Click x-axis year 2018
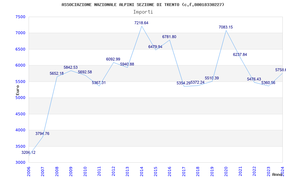Screen dimensions: 286x178 click(x=198, y=172)
